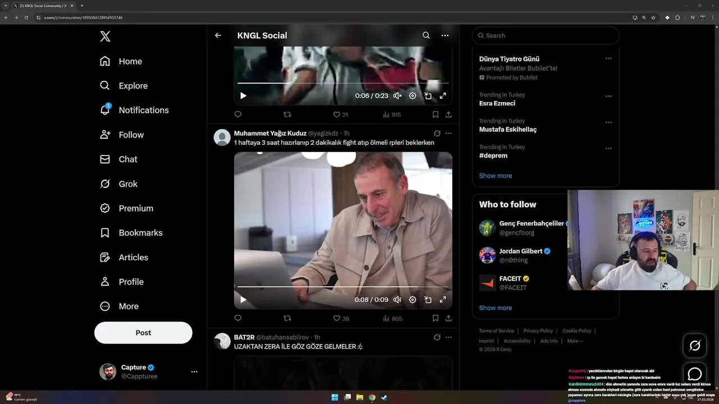Image resolution: width=719 pixels, height=404 pixels.
Task: Open Profile in the sidebar
Action: pyautogui.click(x=121, y=282)
